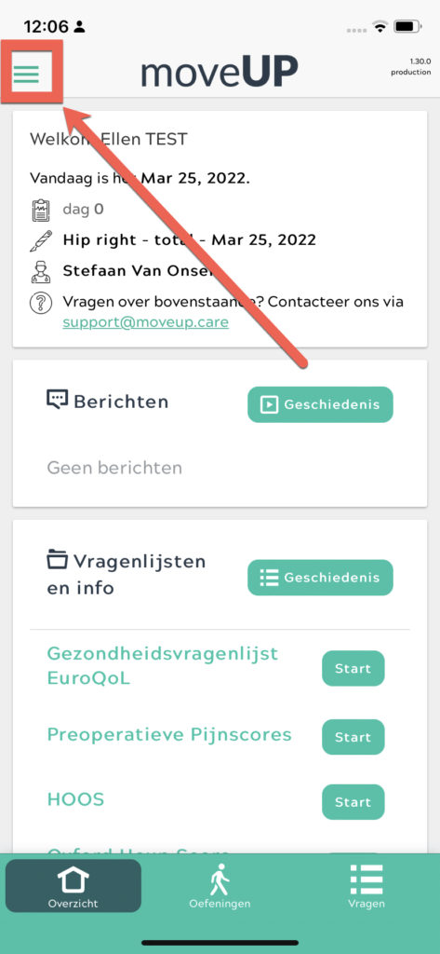Open the hamburger menu
The width and height of the screenshot is (440, 954).
coord(27,73)
